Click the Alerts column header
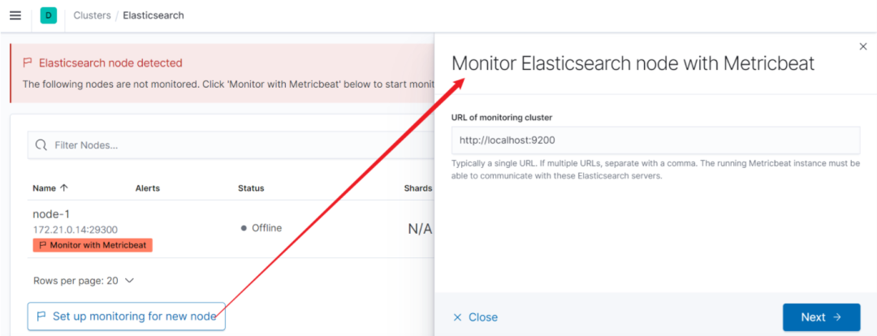This screenshot has height=336, width=877. click(147, 188)
